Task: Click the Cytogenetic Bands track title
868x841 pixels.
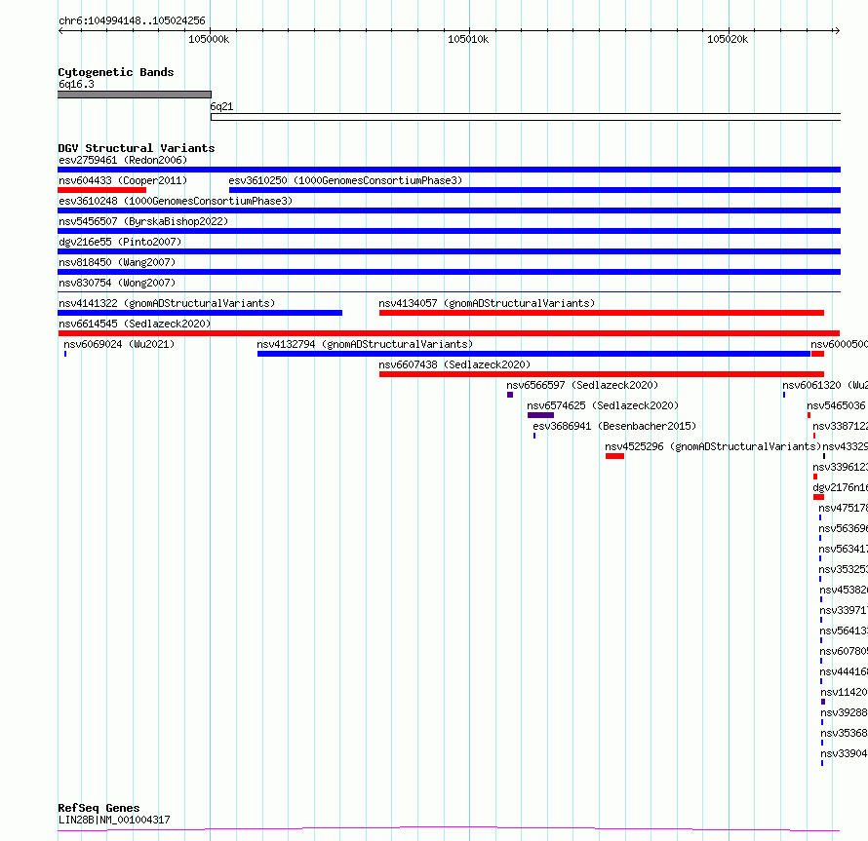Action: (116, 72)
